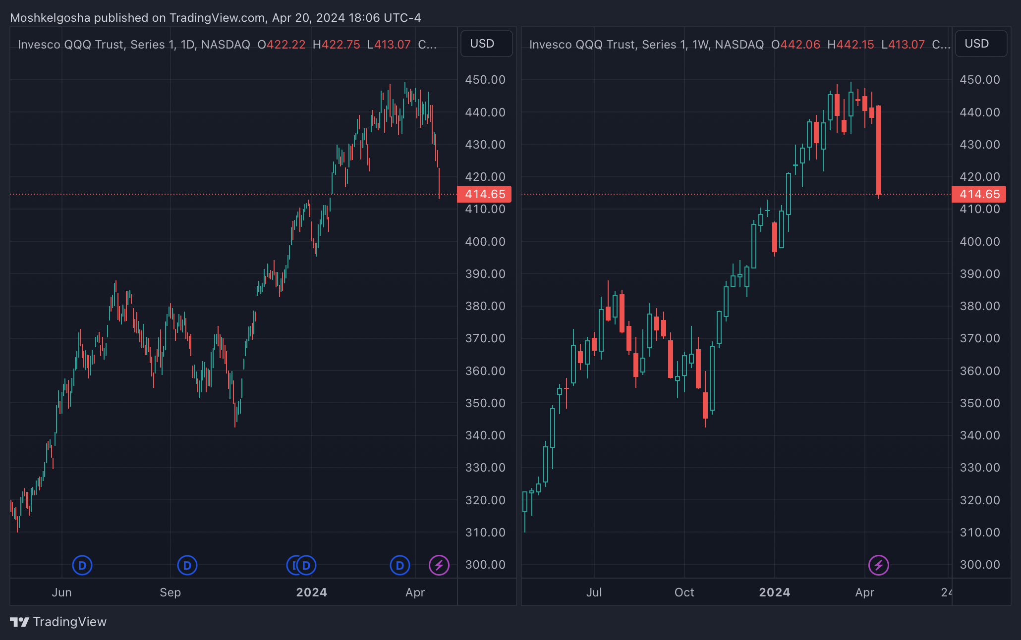This screenshot has height=640, width=1021.
Task: Click 370.00 on the weekly price scale
Action: pyautogui.click(x=980, y=338)
